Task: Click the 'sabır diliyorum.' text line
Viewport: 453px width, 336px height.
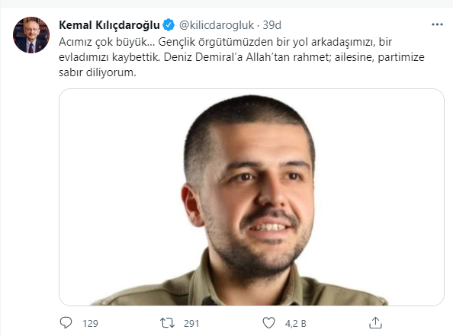Action: point(98,72)
